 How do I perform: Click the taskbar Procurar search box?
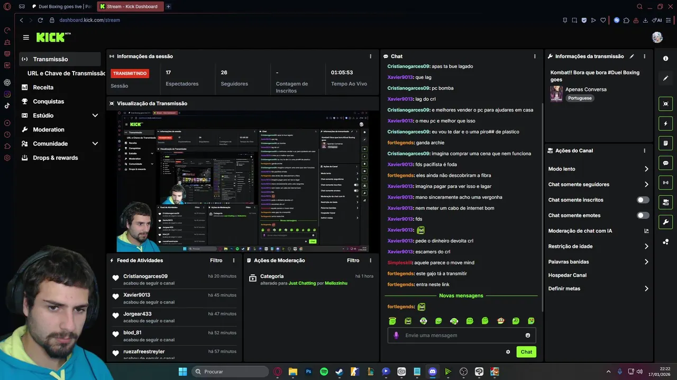[x=230, y=372]
